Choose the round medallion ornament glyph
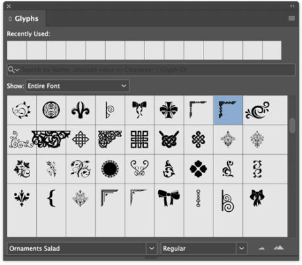Screen dimensions: 302x265 (x=51, y=110)
